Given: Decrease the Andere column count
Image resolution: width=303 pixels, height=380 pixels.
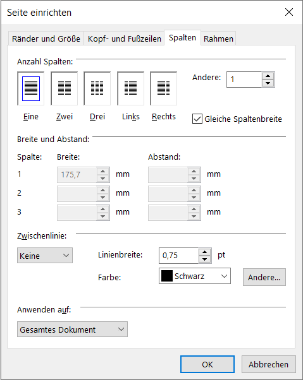Looking at the screenshot, I should click(x=268, y=83).
